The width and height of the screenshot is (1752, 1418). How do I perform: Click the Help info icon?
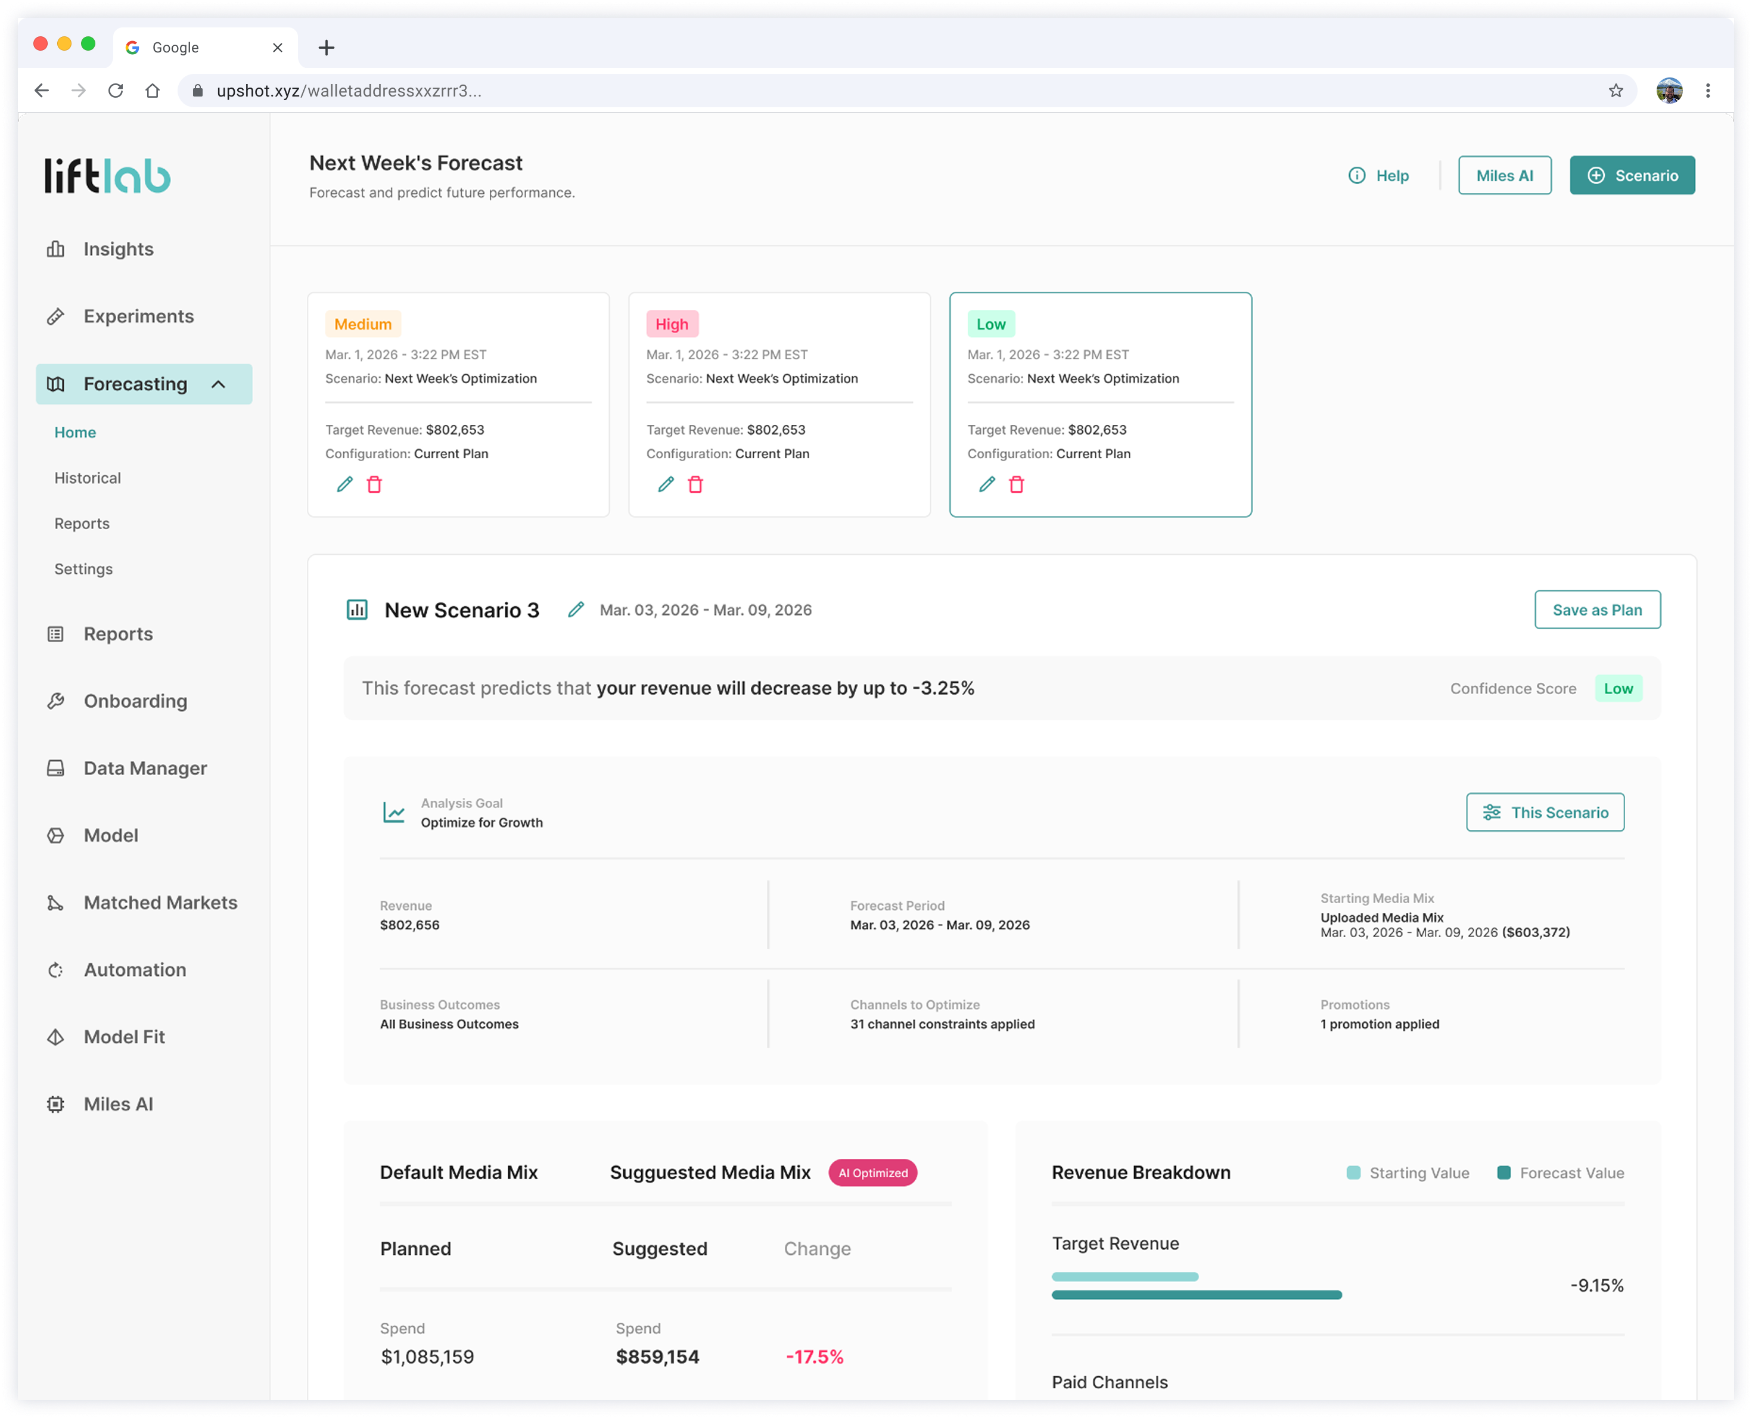point(1357,176)
